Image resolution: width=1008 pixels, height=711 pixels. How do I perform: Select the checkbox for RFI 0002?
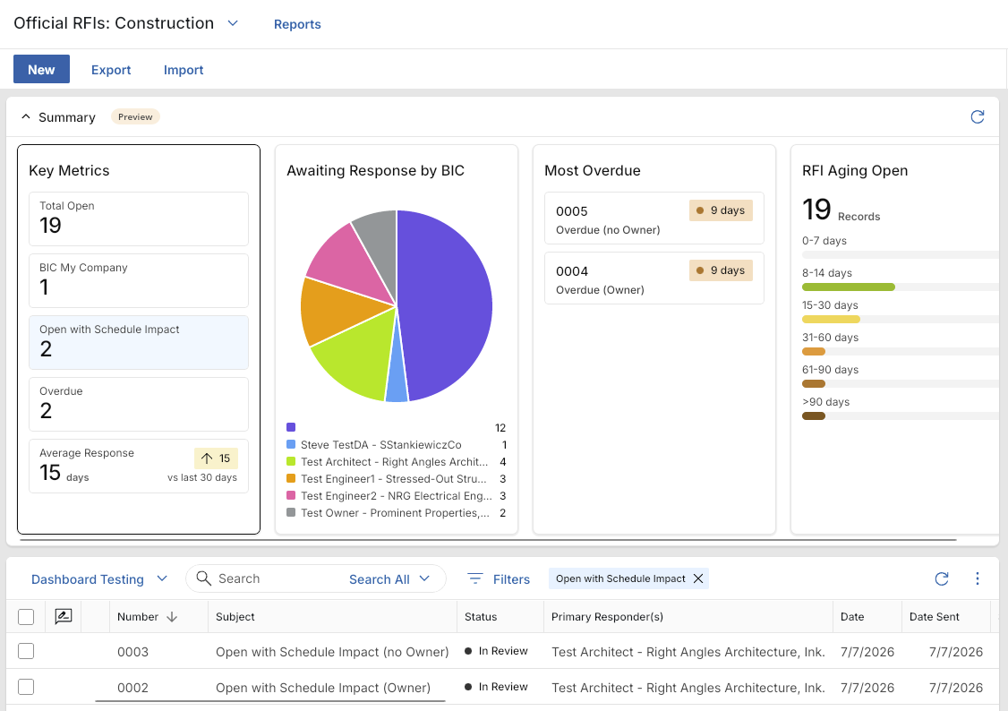point(26,687)
